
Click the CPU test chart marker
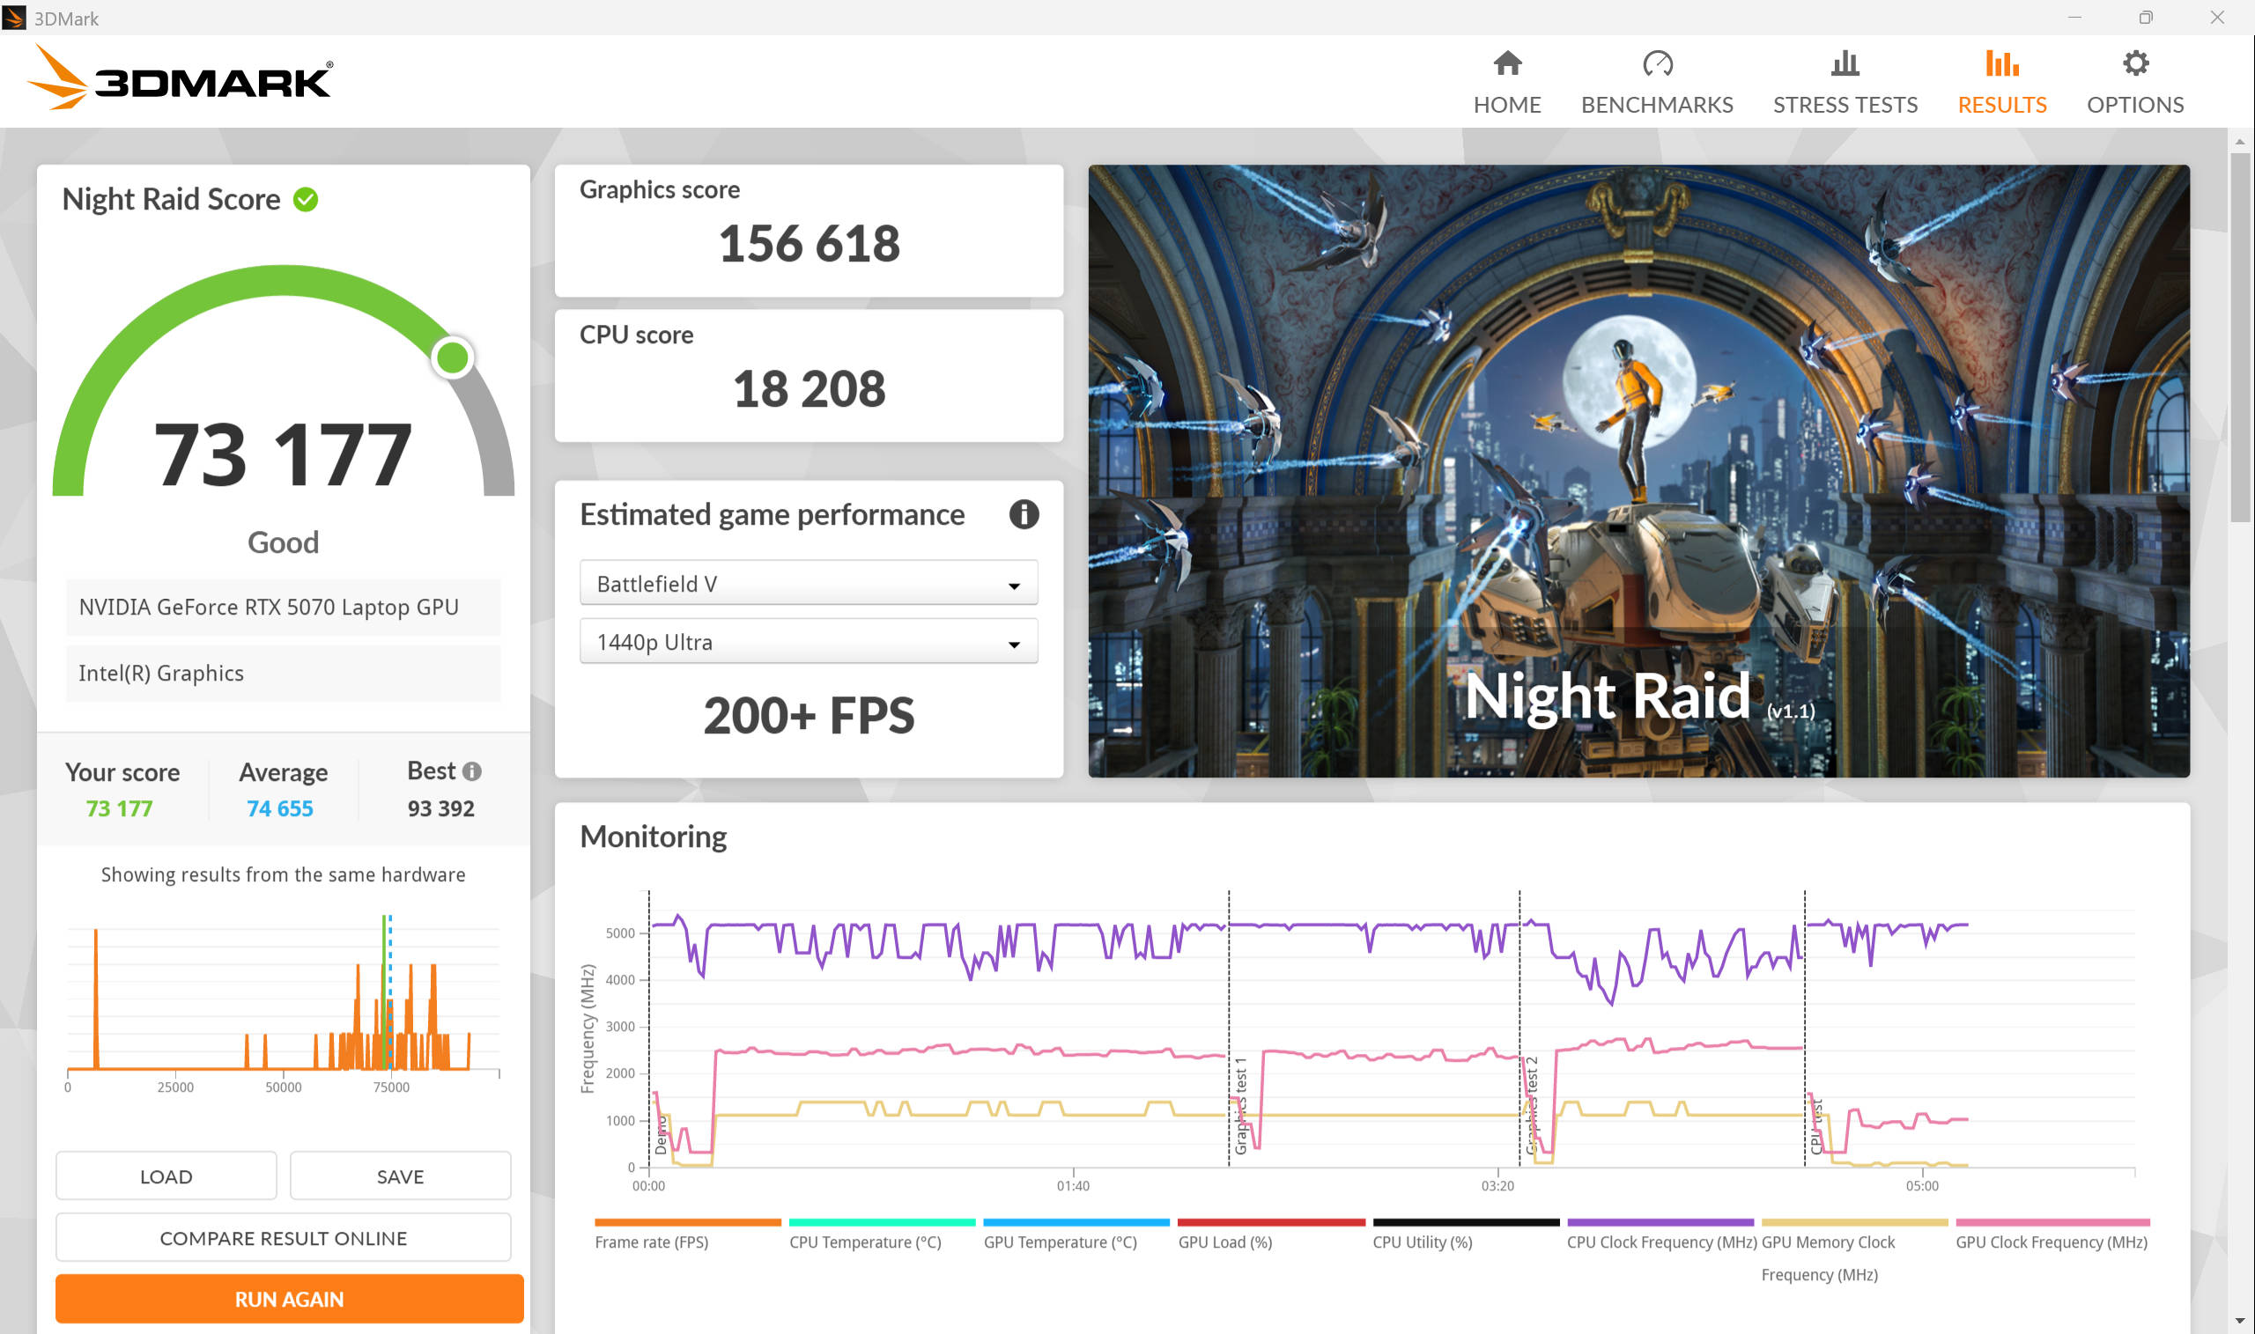coord(1815,1125)
